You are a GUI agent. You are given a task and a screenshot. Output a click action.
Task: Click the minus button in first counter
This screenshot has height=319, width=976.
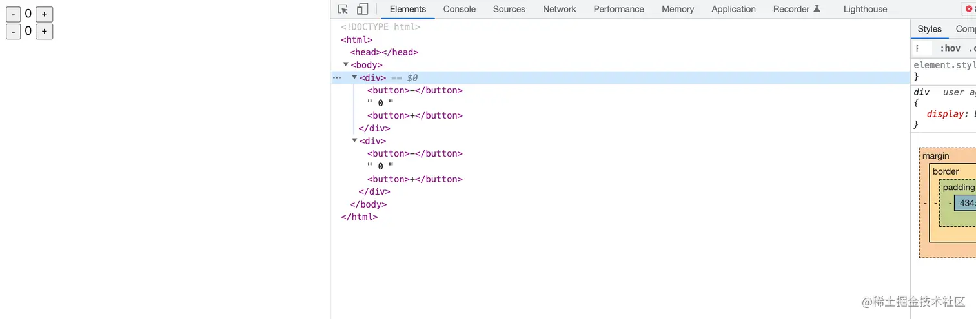pos(14,14)
